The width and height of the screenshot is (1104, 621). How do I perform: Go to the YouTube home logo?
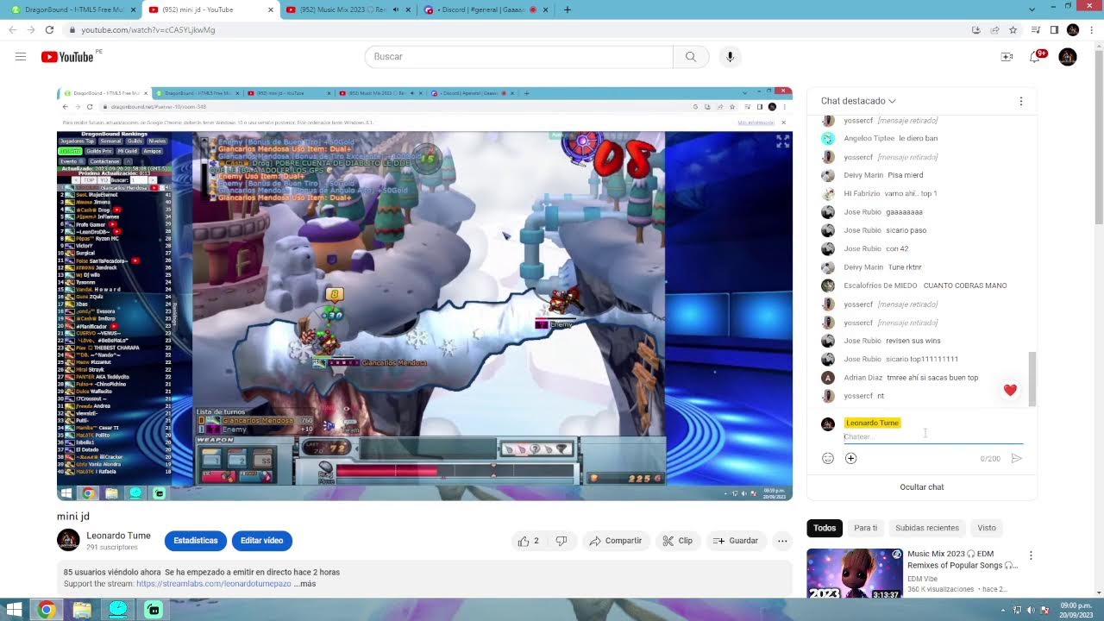67,57
